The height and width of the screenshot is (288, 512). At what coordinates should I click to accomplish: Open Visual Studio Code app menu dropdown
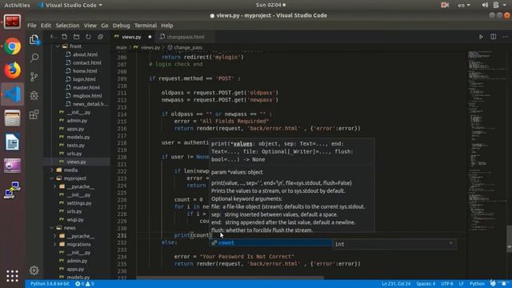(70, 5)
